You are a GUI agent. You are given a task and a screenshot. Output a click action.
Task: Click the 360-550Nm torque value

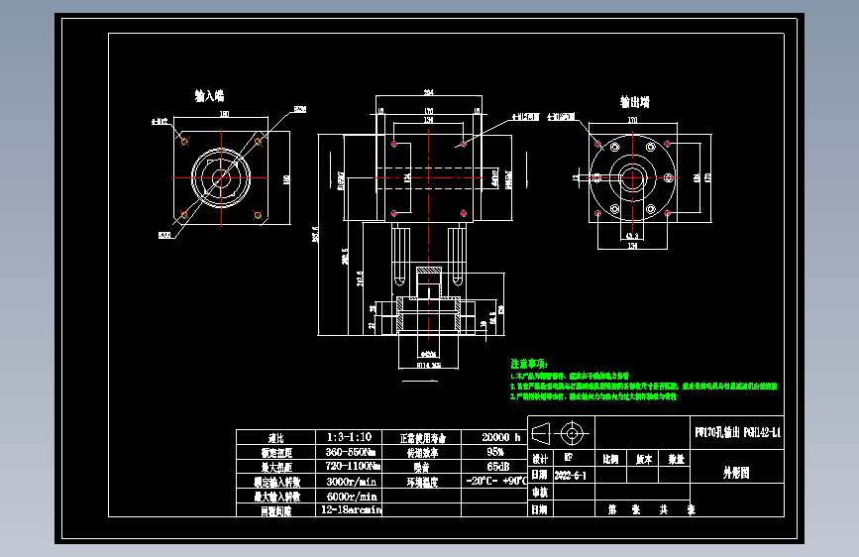[x=351, y=452]
